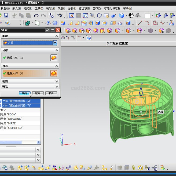Click the navigator horizontal scrollbar right arrow
Image resolution: width=176 pixels, height=176 pixels.
coord(38,142)
